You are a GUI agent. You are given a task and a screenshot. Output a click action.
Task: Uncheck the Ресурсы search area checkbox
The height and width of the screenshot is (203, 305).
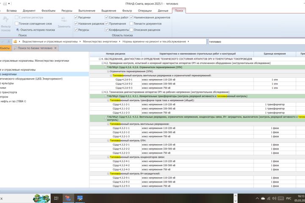point(76,30)
